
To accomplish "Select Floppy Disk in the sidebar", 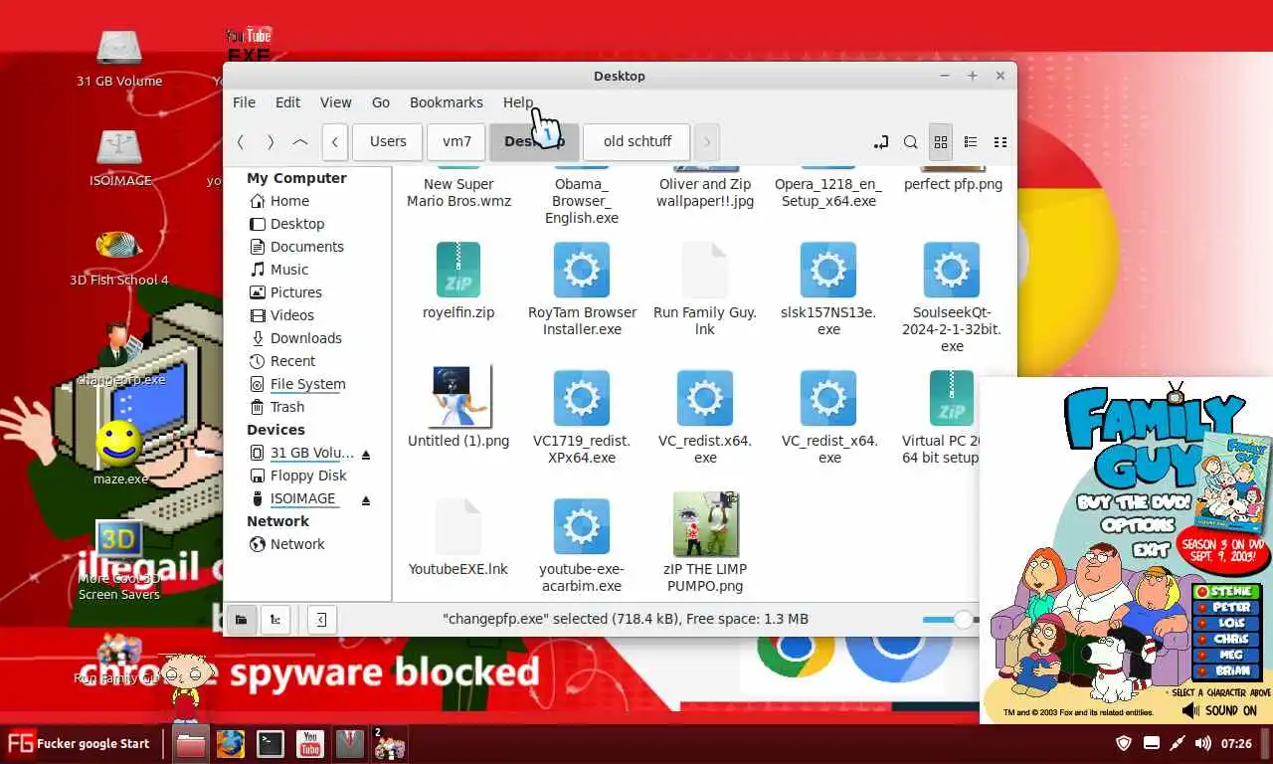I will tap(308, 476).
